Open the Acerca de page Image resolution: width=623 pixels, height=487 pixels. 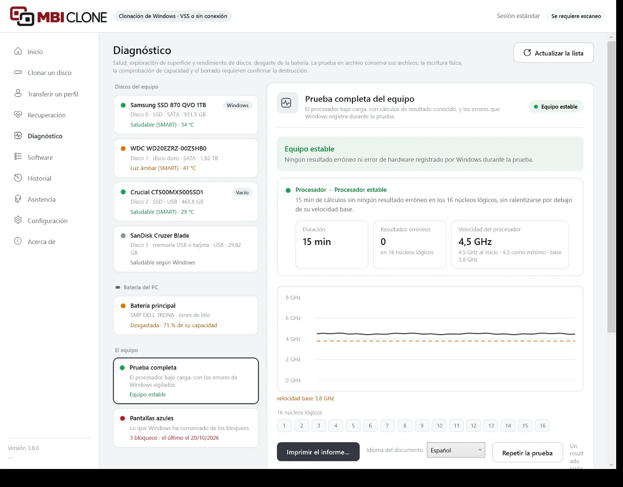(50, 242)
